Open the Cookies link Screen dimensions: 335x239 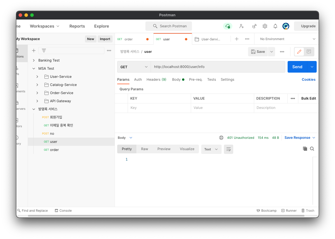[x=309, y=79]
